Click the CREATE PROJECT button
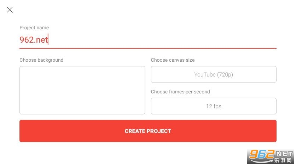 coord(148,131)
